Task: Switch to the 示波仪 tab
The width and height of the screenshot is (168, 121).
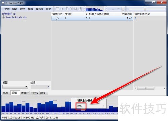Action: coord(34,93)
